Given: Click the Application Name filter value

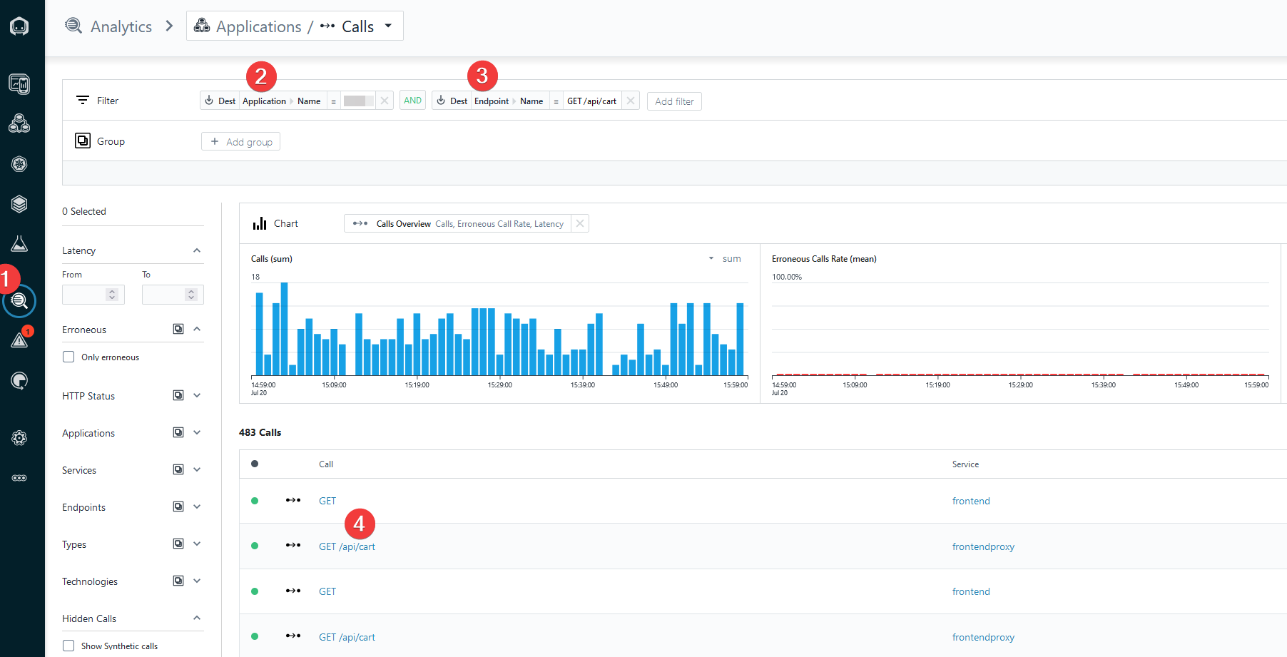Looking at the screenshot, I should point(358,101).
